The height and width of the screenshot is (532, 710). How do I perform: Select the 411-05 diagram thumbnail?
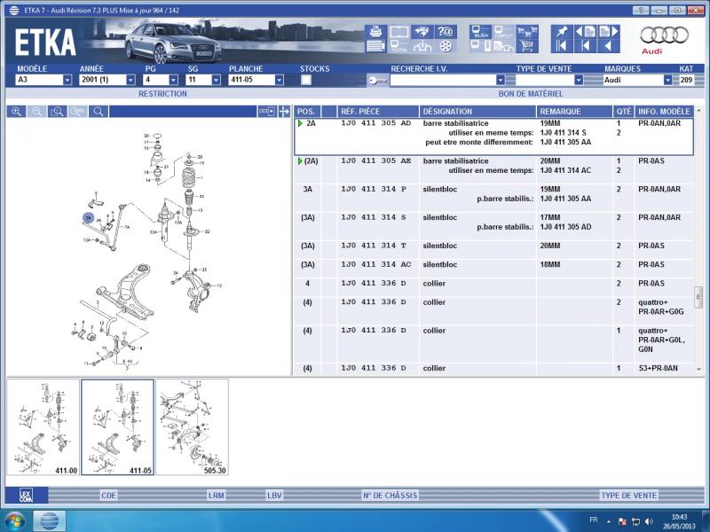pos(118,427)
